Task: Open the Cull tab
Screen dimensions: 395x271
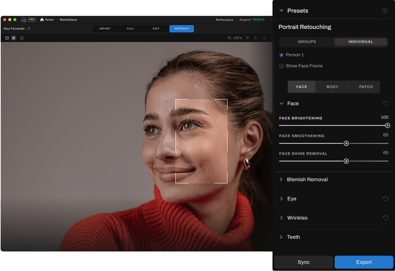Action: (130, 29)
